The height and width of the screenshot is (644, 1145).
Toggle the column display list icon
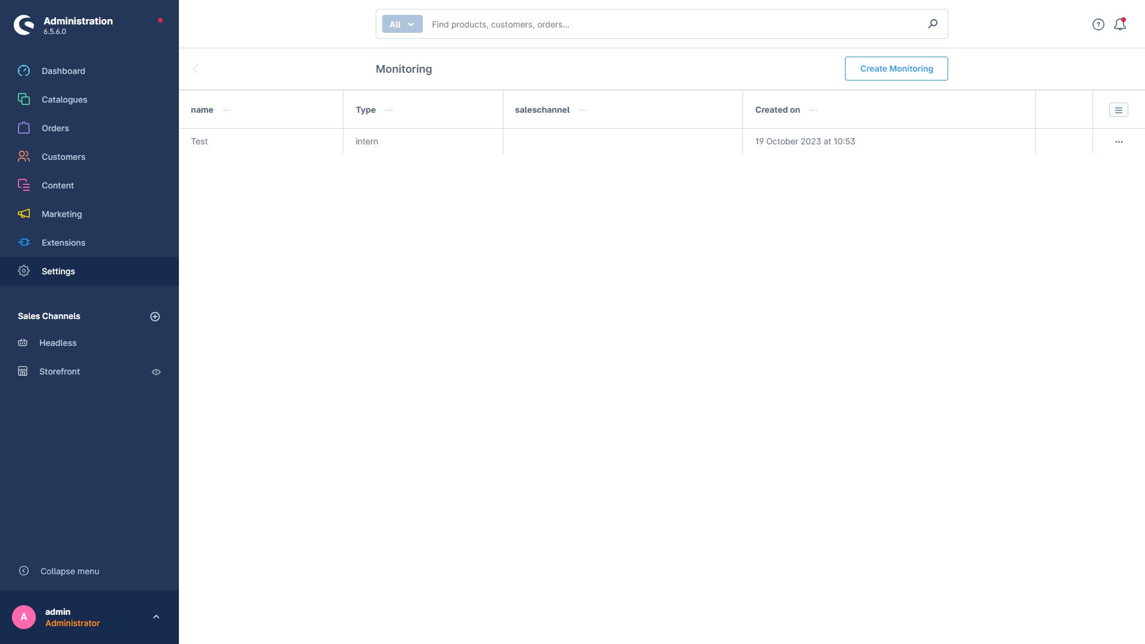(1118, 110)
